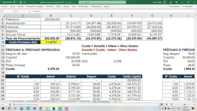197x111 pixels.
Task: Switch to Presupuesto Ingresos sheet tab
Action: pos(49,101)
